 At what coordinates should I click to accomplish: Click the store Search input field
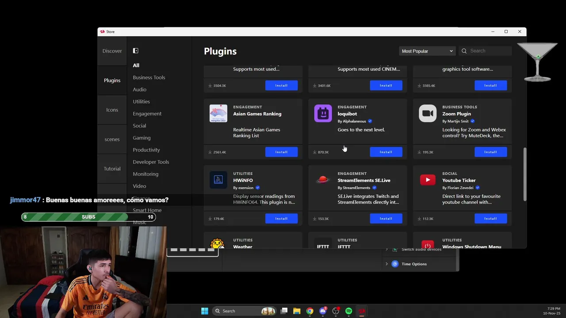(486, 51)
